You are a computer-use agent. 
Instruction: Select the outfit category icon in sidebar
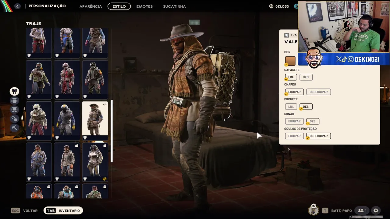click(x=14, y=91)
